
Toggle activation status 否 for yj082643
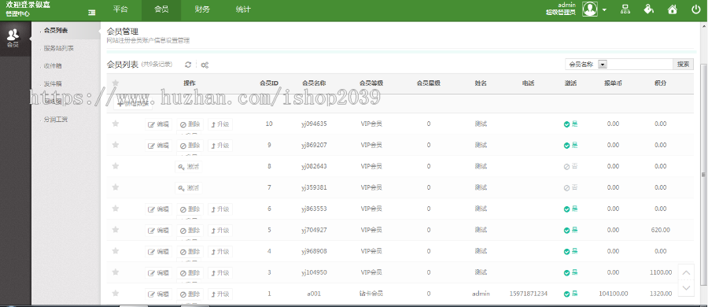click(571, 166)
